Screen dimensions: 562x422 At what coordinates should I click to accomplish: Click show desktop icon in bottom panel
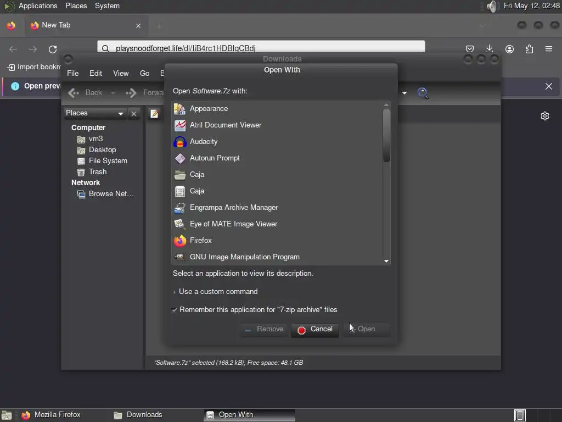[x=7, y=415]
